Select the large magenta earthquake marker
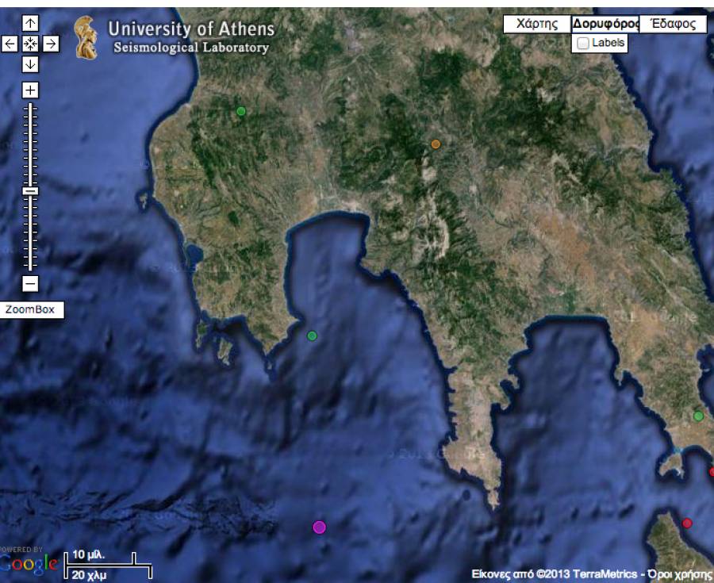Image resolution: width=714 pixels, height=583 pixels. pyautogui.click(x=320, y=527)
